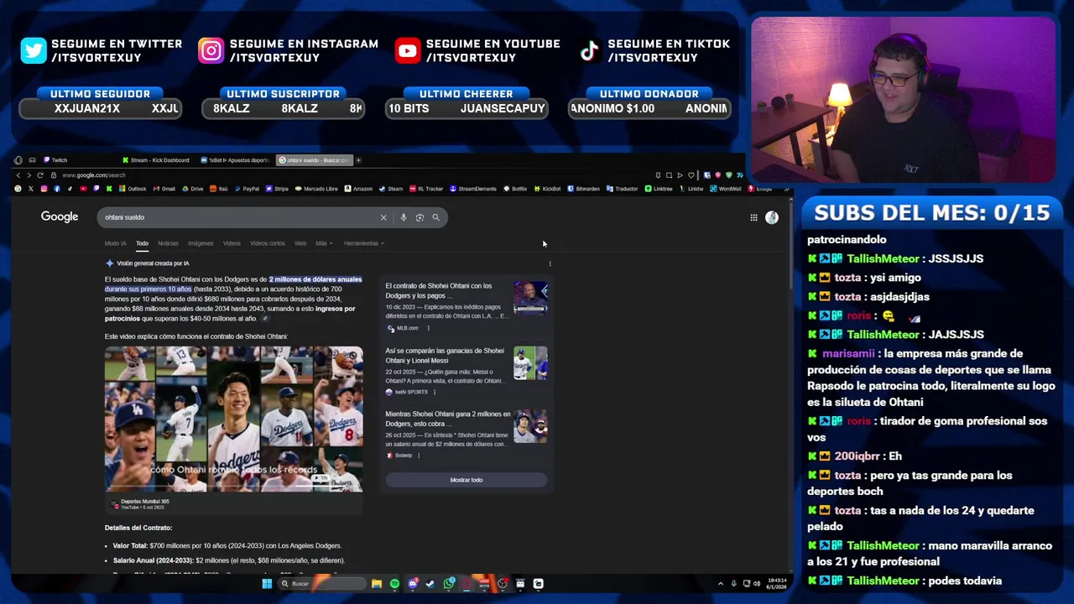The height and width of the screenshot is (604, 1074).
Task: Open Mientras Shohei Ohtani gana 2 millones article
Action: pos(448,419)
